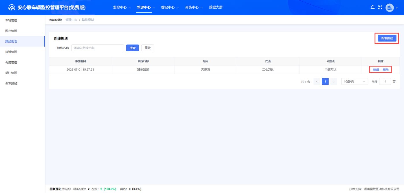Click the 新增路线 button
This screenshot has width=404, height=193.
click(387, 38)
